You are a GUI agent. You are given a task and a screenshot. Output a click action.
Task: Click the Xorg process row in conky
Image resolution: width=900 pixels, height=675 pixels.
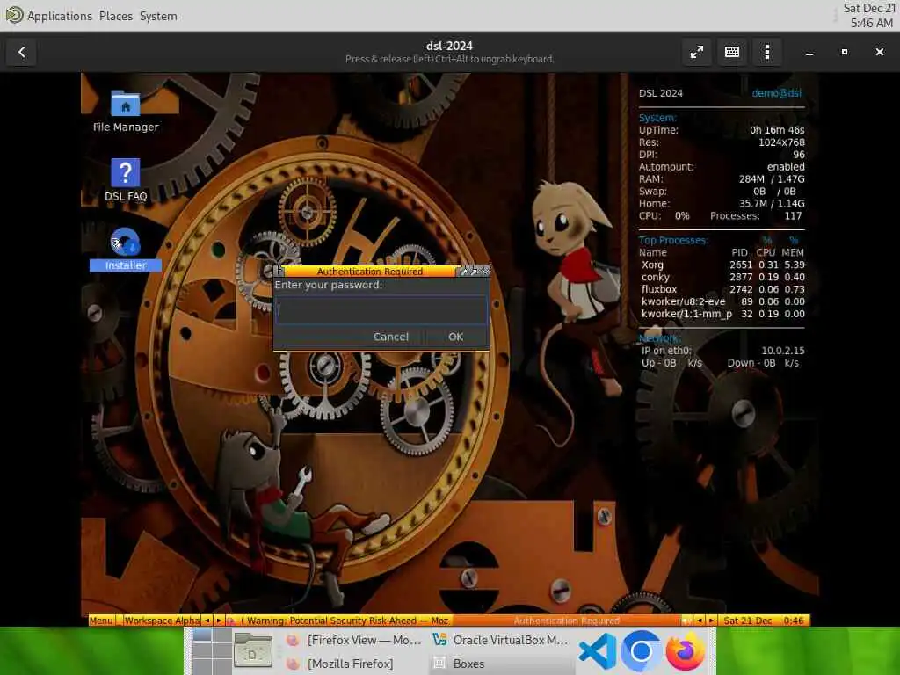pos(722,265)
